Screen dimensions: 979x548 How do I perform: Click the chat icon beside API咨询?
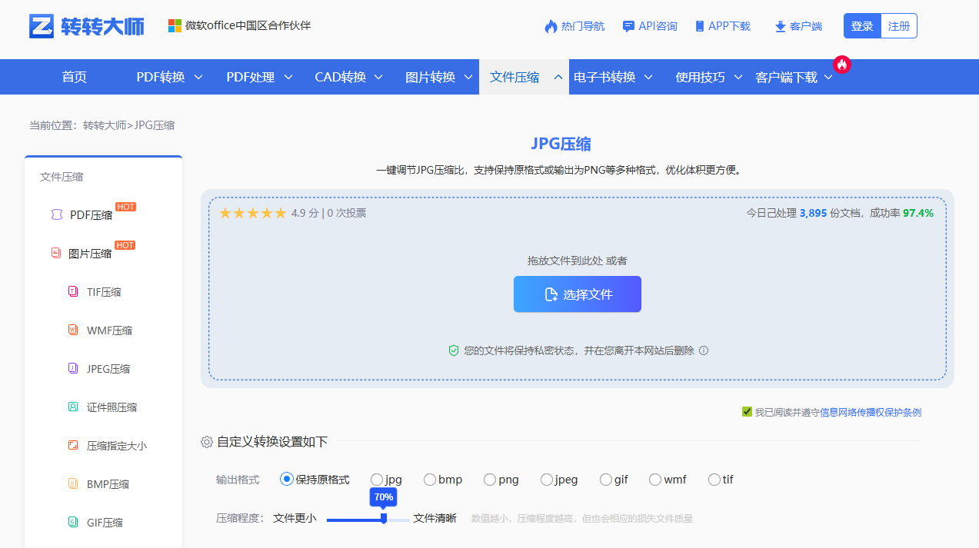point(628,26)
